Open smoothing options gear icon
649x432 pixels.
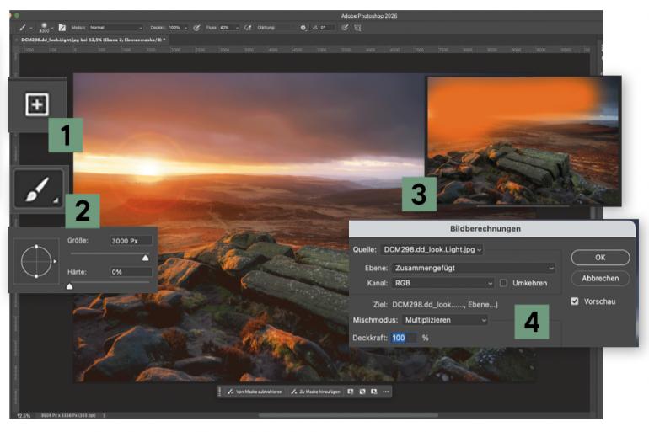(x=303, y=28)
